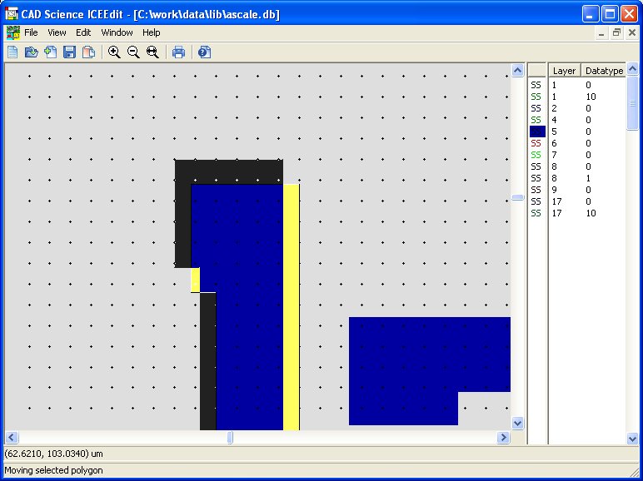643x481 pixels.
Task: Click the canvas horizontal scrollbar left arrow
Action: (12, 438)
